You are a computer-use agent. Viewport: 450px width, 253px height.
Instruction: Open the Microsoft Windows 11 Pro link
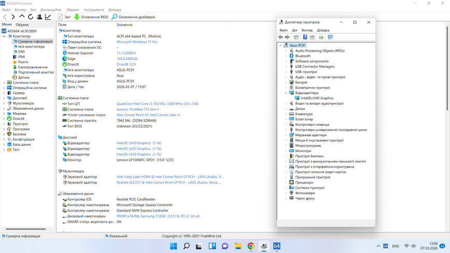137,42
